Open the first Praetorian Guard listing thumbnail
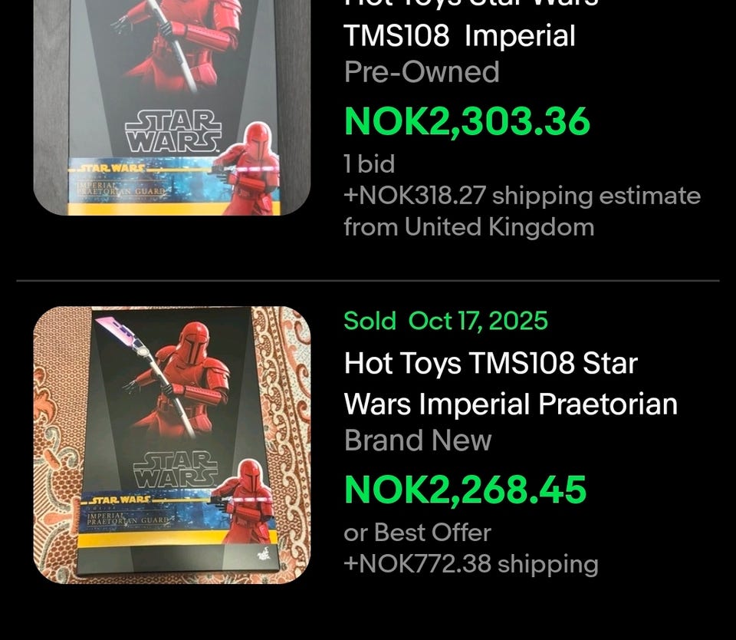 point(172,107)
